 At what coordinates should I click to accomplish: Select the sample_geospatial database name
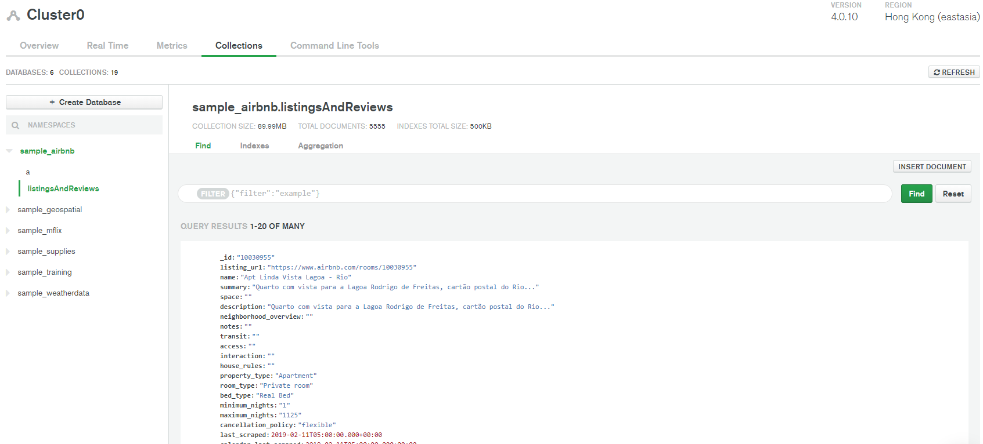point(50,210)
